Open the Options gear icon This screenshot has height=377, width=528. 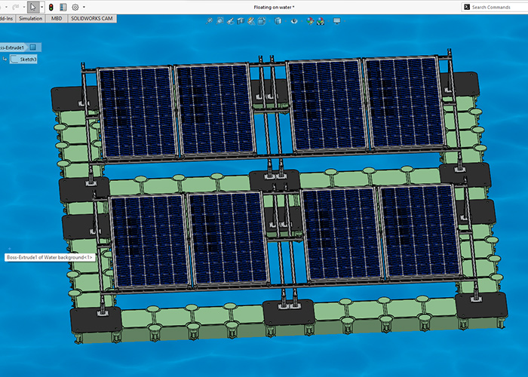[75, 7]
